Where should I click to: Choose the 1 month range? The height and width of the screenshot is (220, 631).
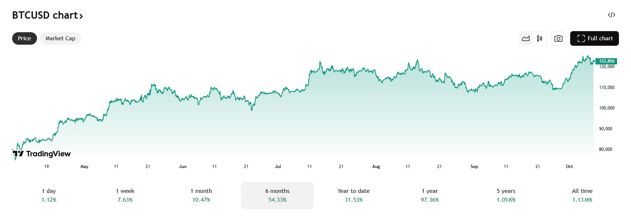(x=201, y=195)
